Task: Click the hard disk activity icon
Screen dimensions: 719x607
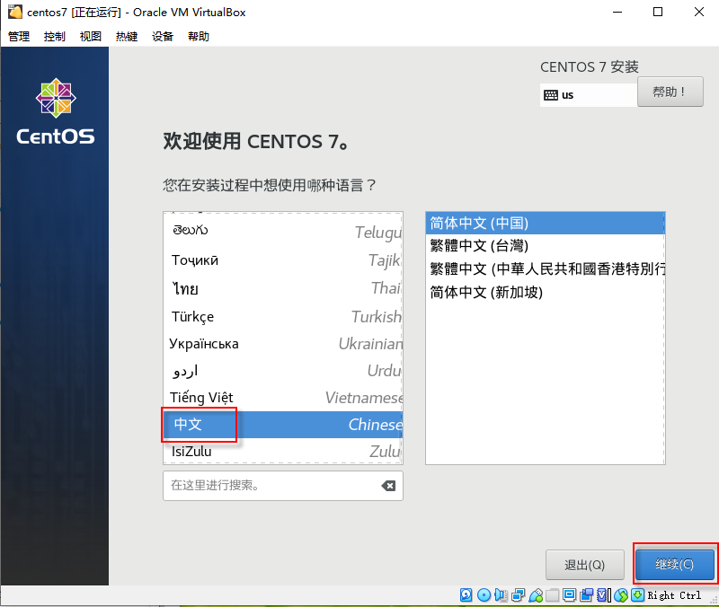Action: point(466,595)
